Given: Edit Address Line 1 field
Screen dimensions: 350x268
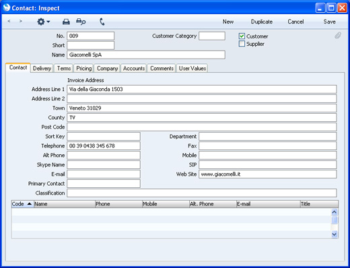Looking at the screenshot, I should [202, 89].
